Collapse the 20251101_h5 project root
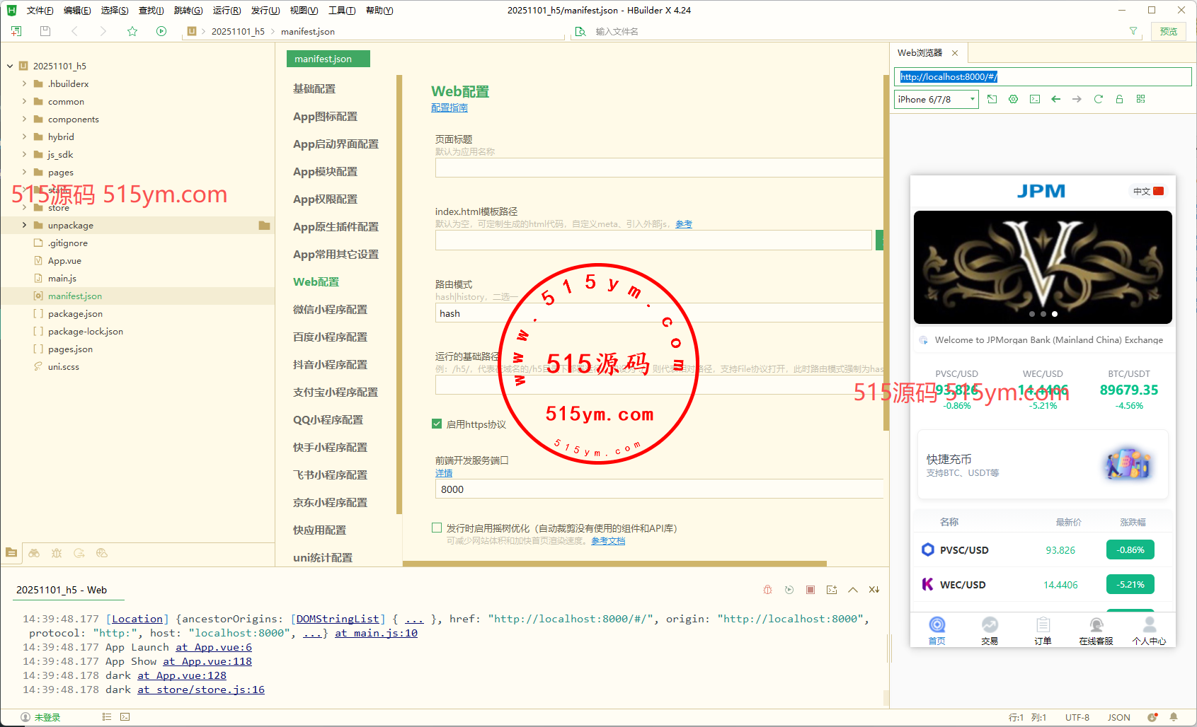The width and height of the screenshot is (1197, 727). 10,66
